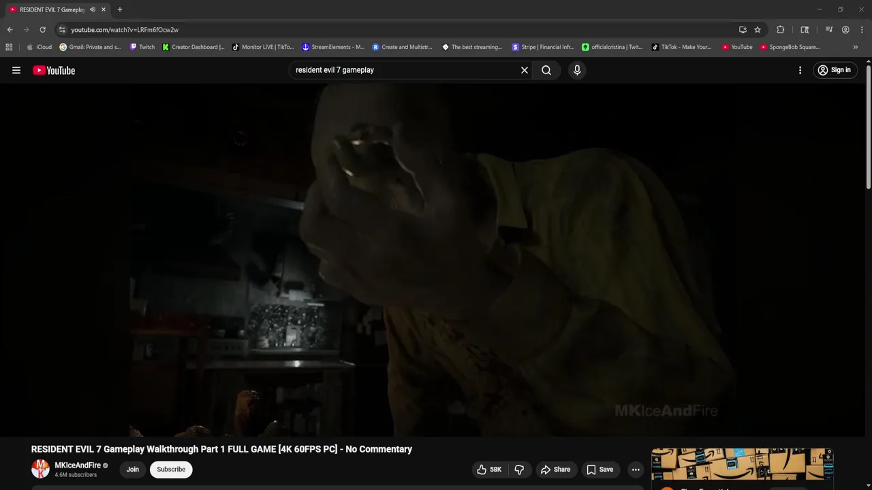Click the video player area

[x=433, y=260]
